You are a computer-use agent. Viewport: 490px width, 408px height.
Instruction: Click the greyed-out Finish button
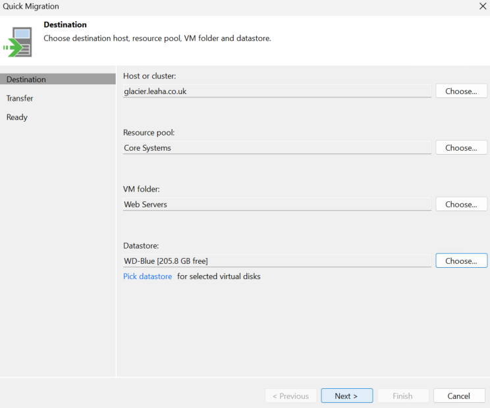pos(403,395)
